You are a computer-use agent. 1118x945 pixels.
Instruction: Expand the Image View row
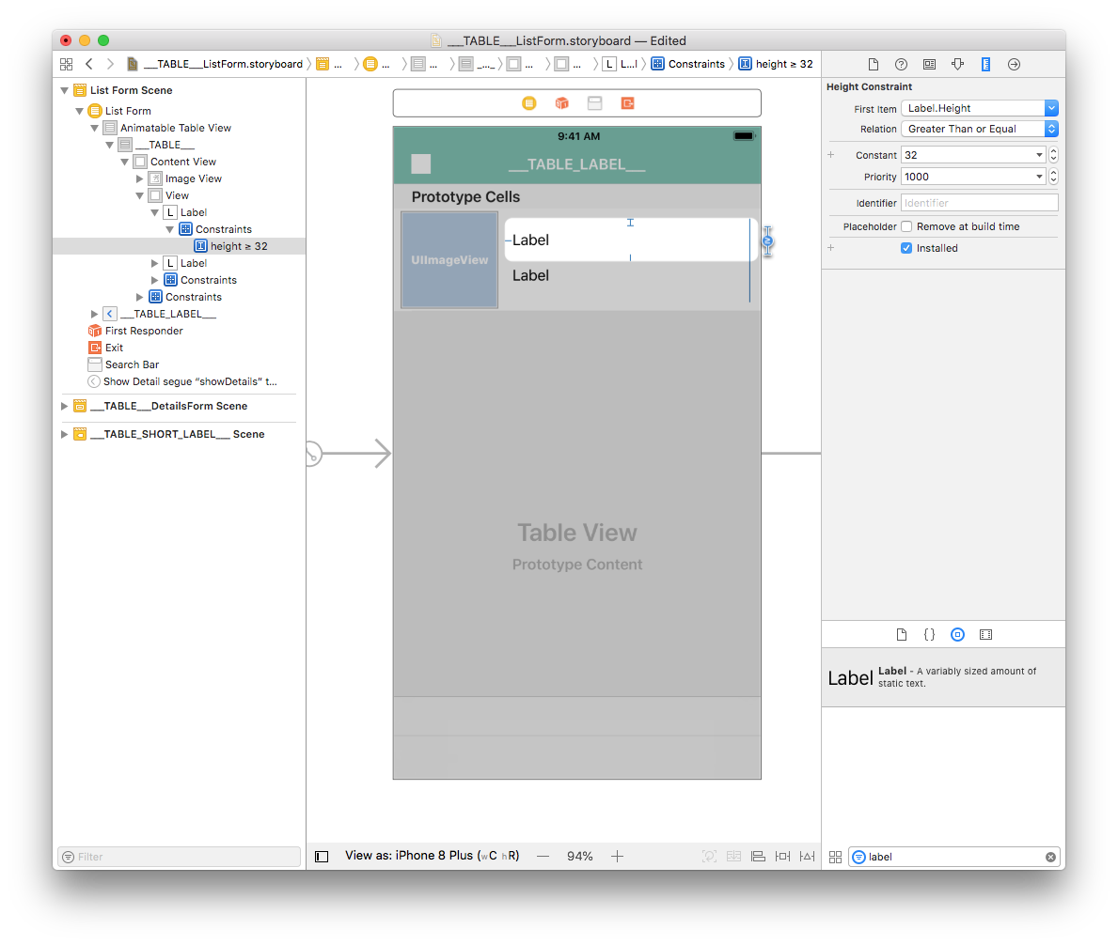point(140,178)
